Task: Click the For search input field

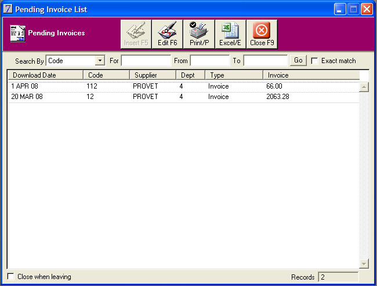Action: [x=146, y=60]
